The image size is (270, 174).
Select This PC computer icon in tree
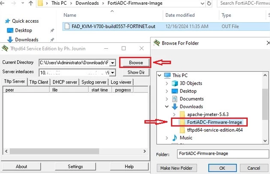pos(167,75)
